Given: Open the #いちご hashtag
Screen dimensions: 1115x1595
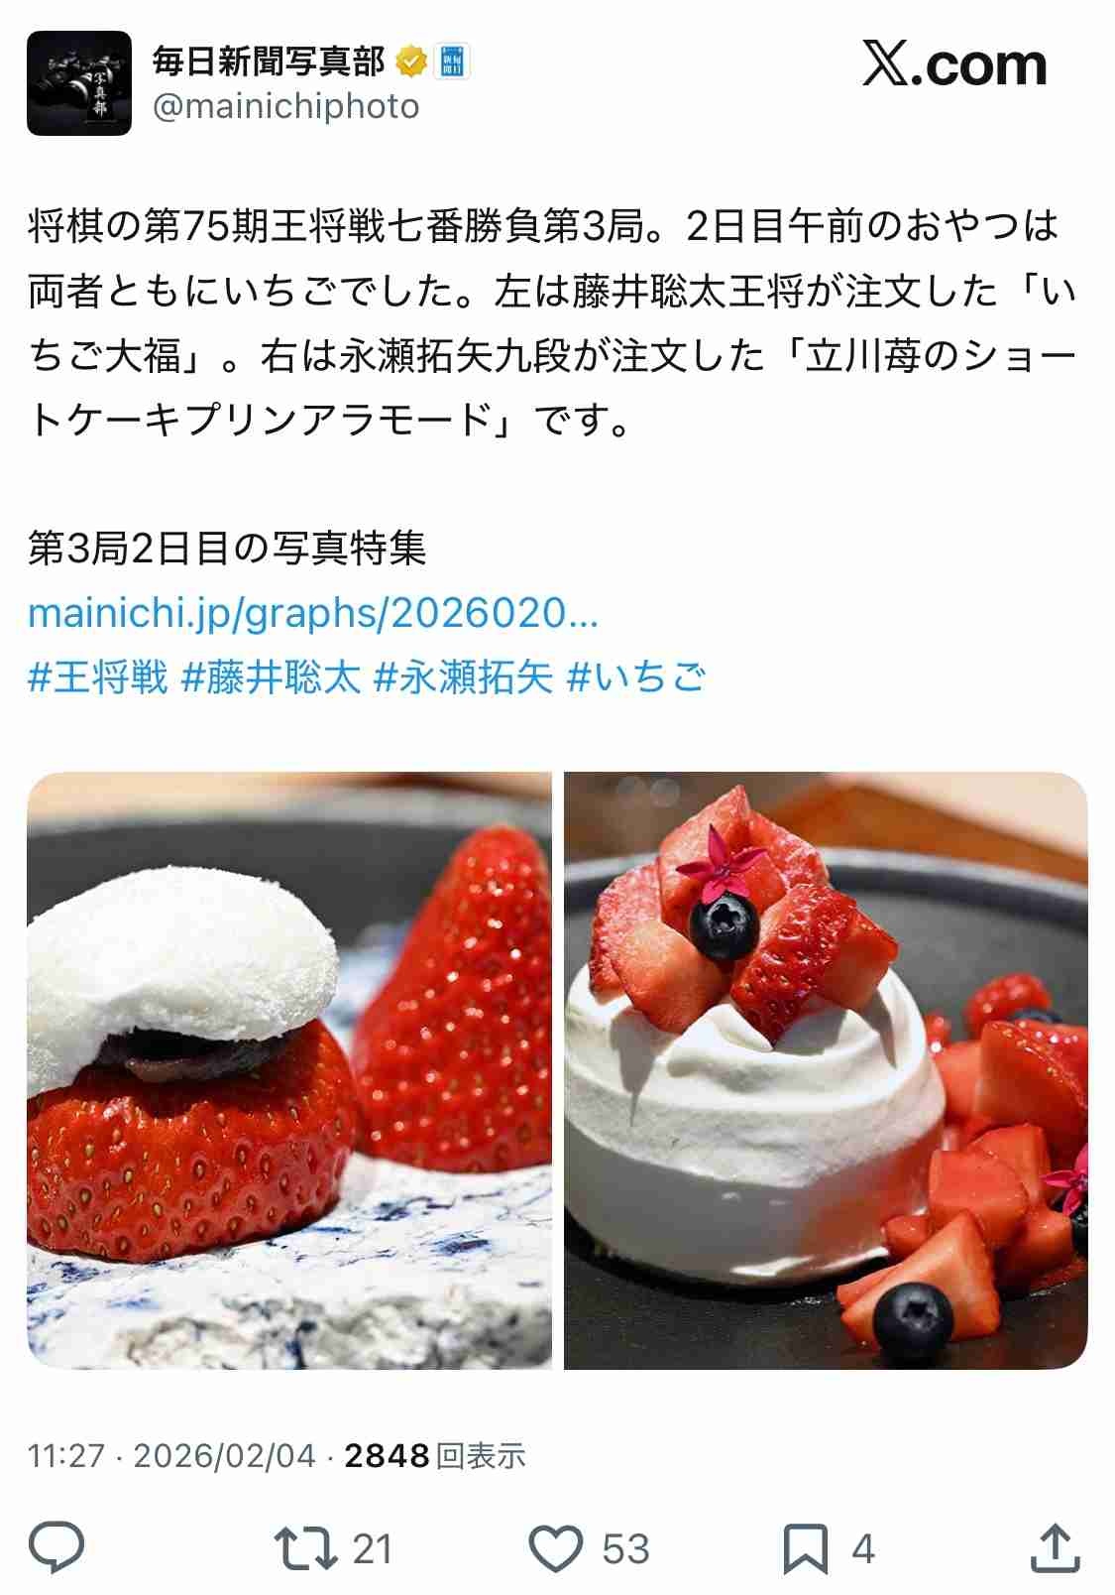Looking at the screenshot, I should (x=635, y=677).
